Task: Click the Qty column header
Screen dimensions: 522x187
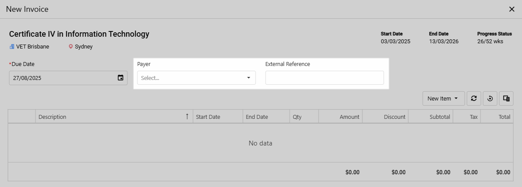Action: (297, 117)
